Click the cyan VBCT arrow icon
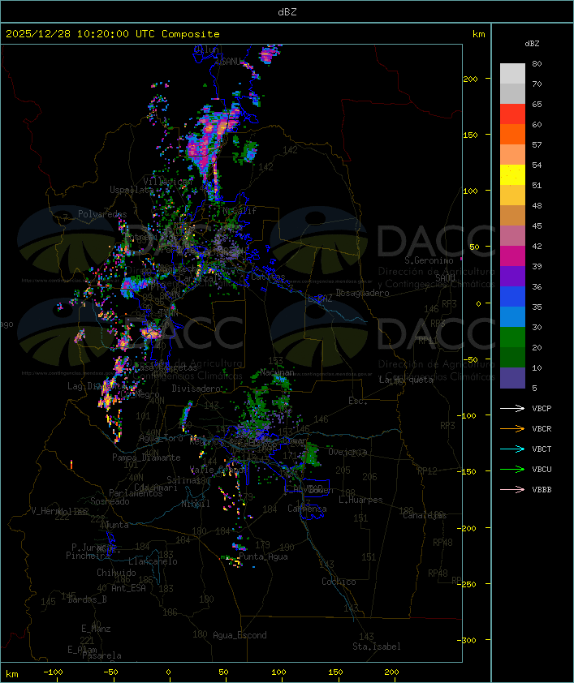574x683 pixels. tap(512, 449)
